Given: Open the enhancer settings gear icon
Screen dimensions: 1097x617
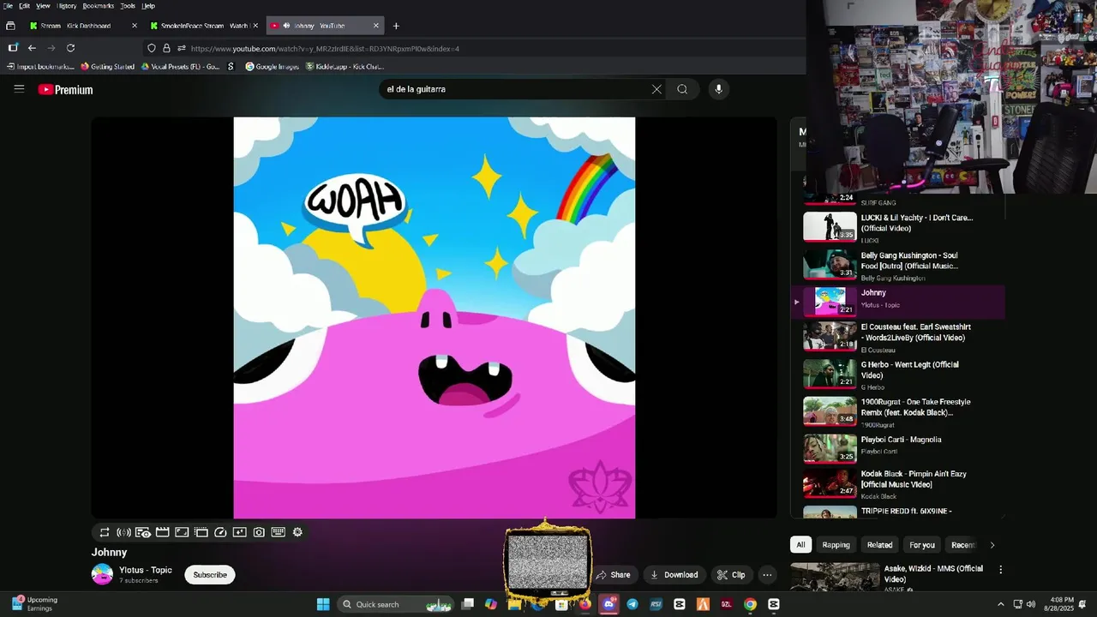Looking at the screenshot, I should click(x=297, y=532).
